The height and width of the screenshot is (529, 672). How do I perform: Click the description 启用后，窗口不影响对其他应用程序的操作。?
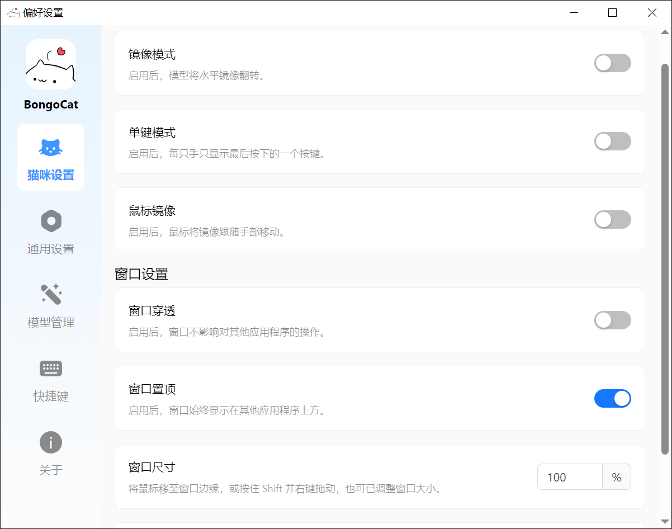[x=227, y=333]
